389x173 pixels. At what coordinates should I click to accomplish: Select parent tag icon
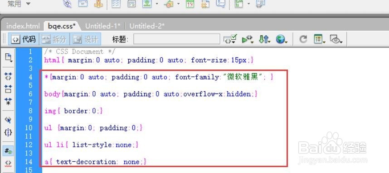[x=8, y=120]
